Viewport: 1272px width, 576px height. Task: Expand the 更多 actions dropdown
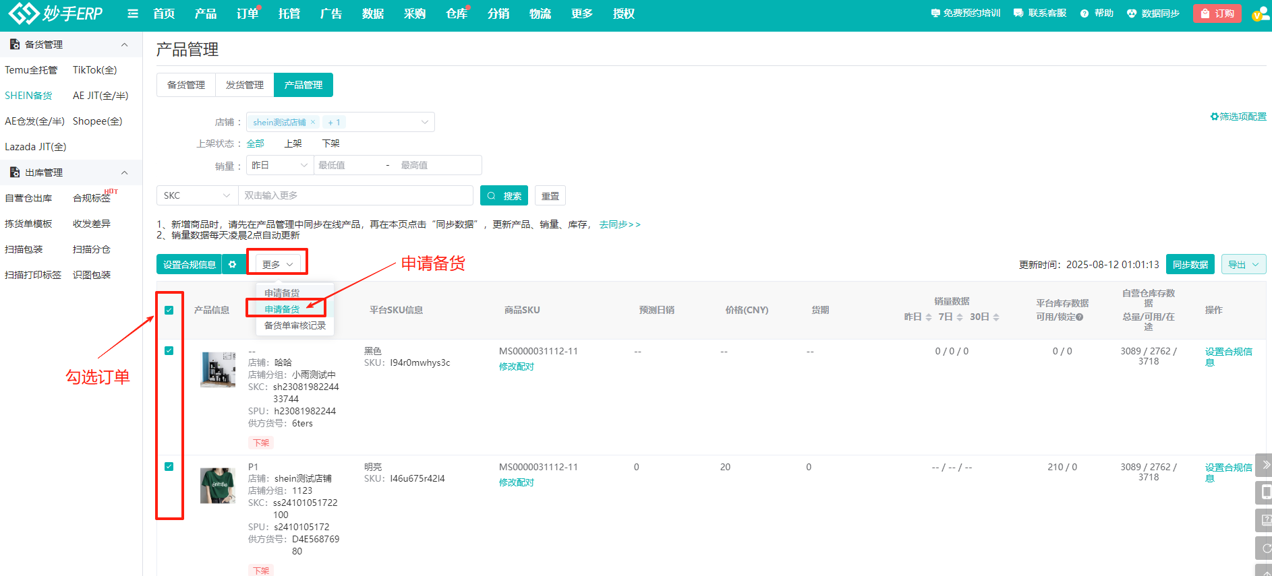click(277, 264)
